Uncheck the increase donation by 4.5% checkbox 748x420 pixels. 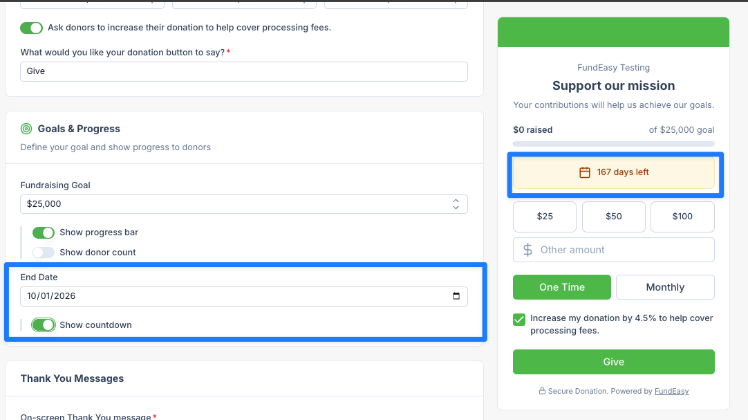[x=519, y=319]
